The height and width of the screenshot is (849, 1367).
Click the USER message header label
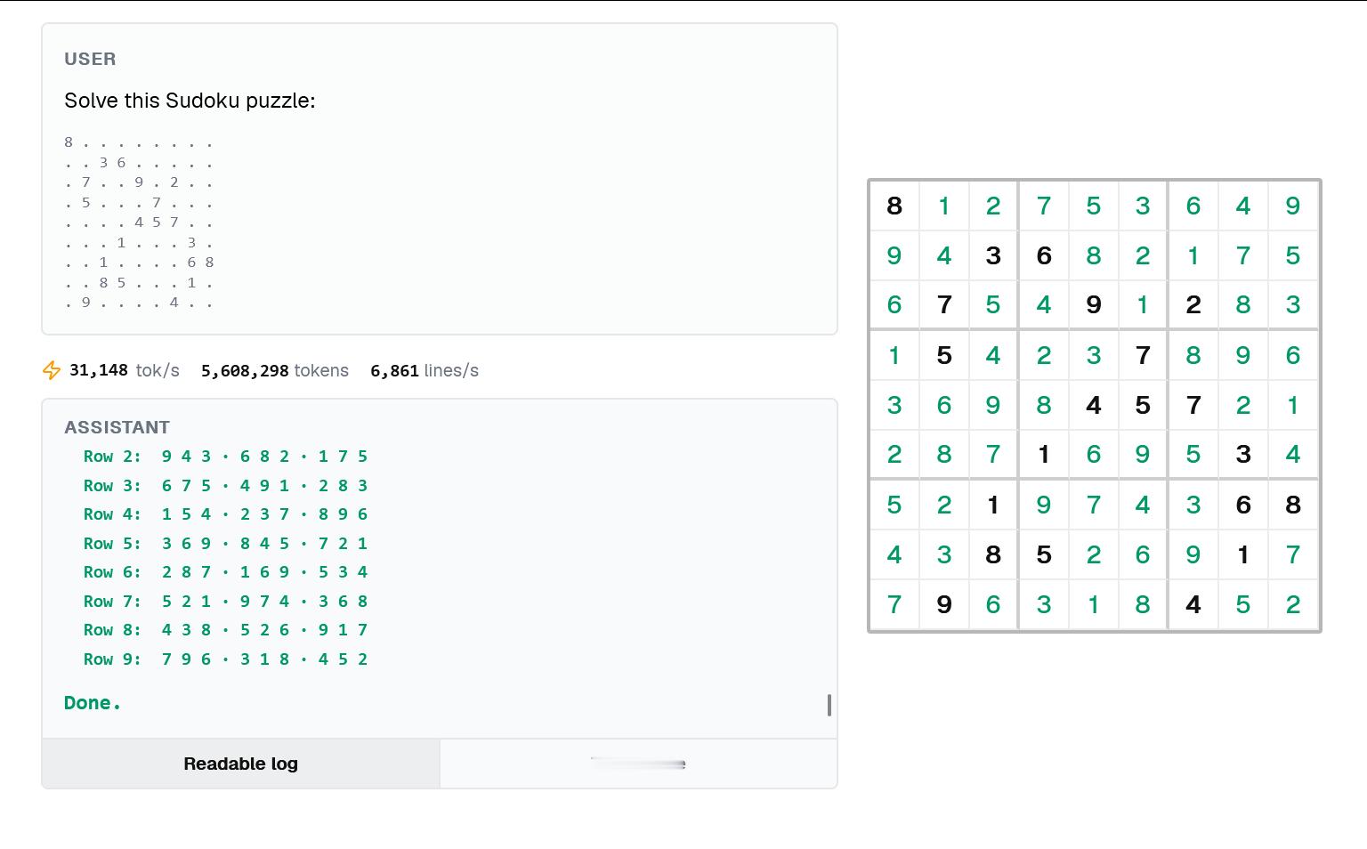pos(90,59)
